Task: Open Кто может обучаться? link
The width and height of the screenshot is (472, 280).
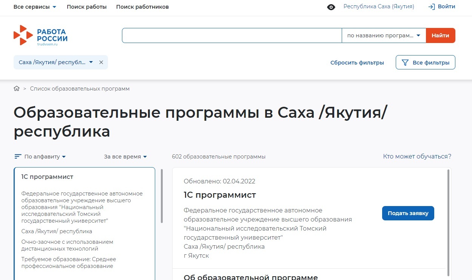Action: click(417, 156)
